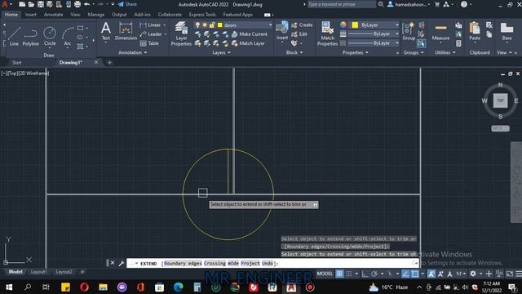Click the Undo option in command line

click(267, 263)
